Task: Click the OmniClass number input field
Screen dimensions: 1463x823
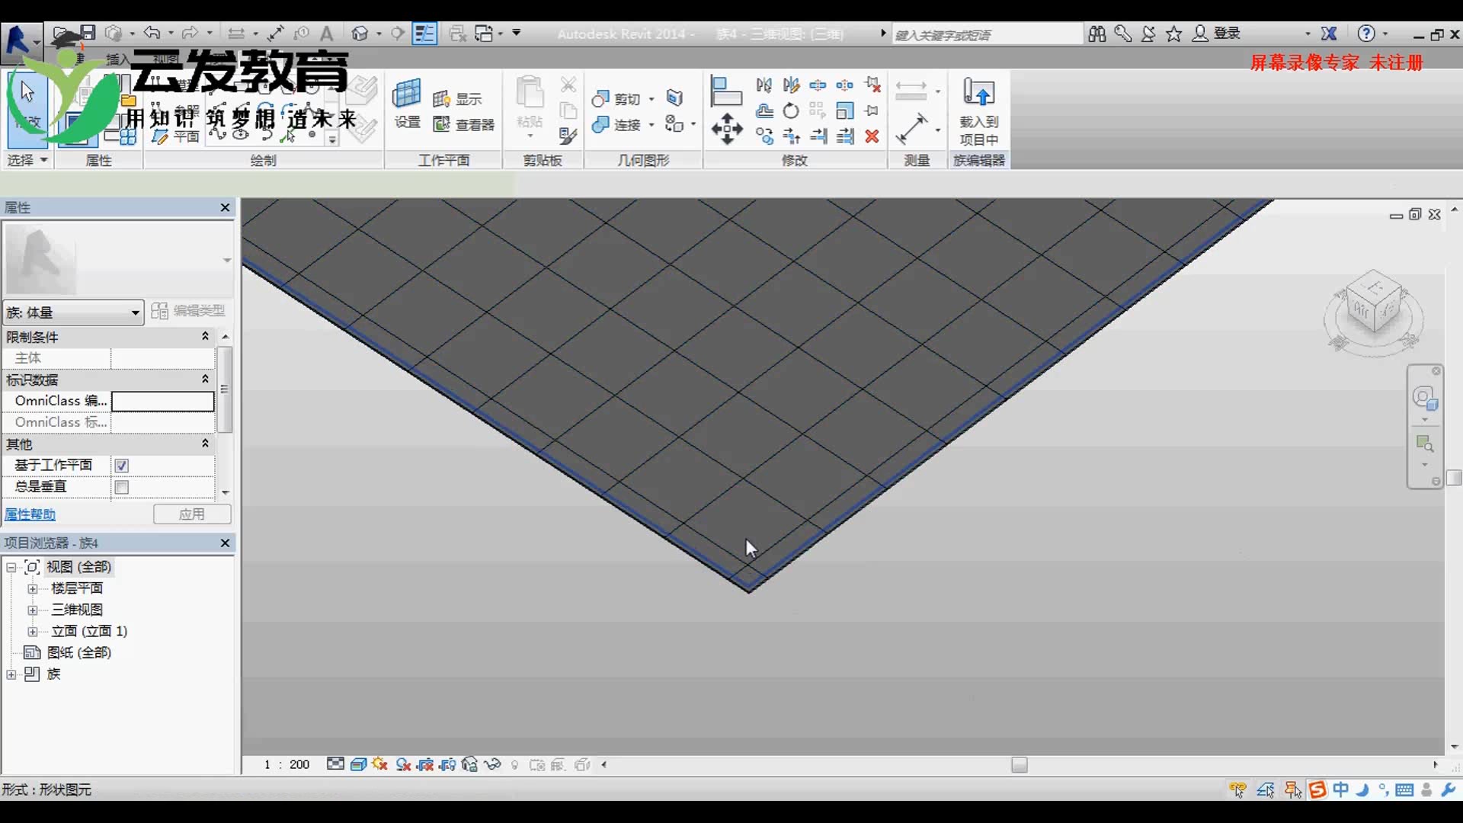Action: 162,401
